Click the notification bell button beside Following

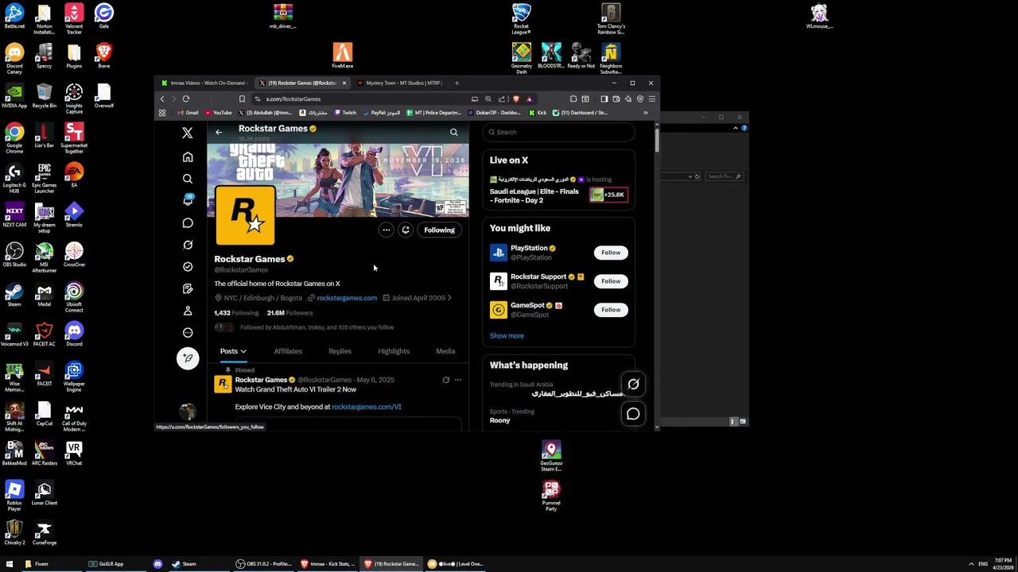(406, 230)
